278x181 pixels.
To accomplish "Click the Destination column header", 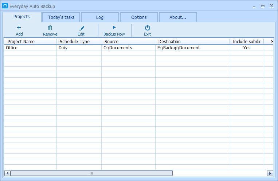I will pyautogui.click(x=192, y=41).
